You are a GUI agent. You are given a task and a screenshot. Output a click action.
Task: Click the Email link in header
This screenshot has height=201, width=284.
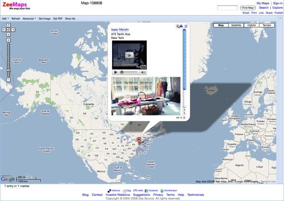point(246,13)
